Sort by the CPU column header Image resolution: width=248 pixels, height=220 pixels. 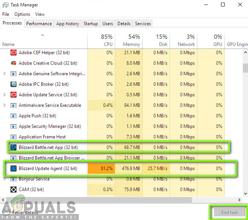[x=101, y=40]
